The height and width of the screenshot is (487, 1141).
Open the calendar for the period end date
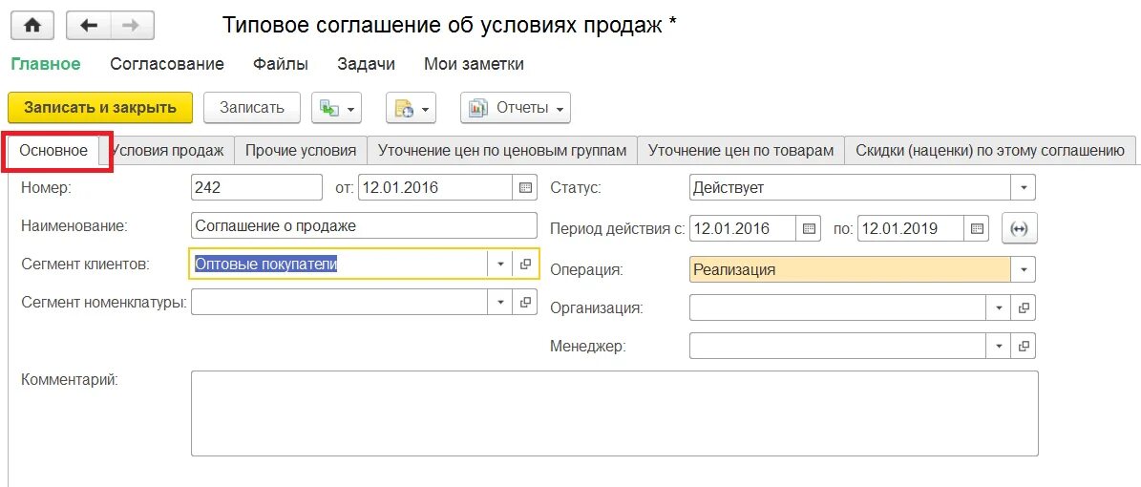click(978, 228)
